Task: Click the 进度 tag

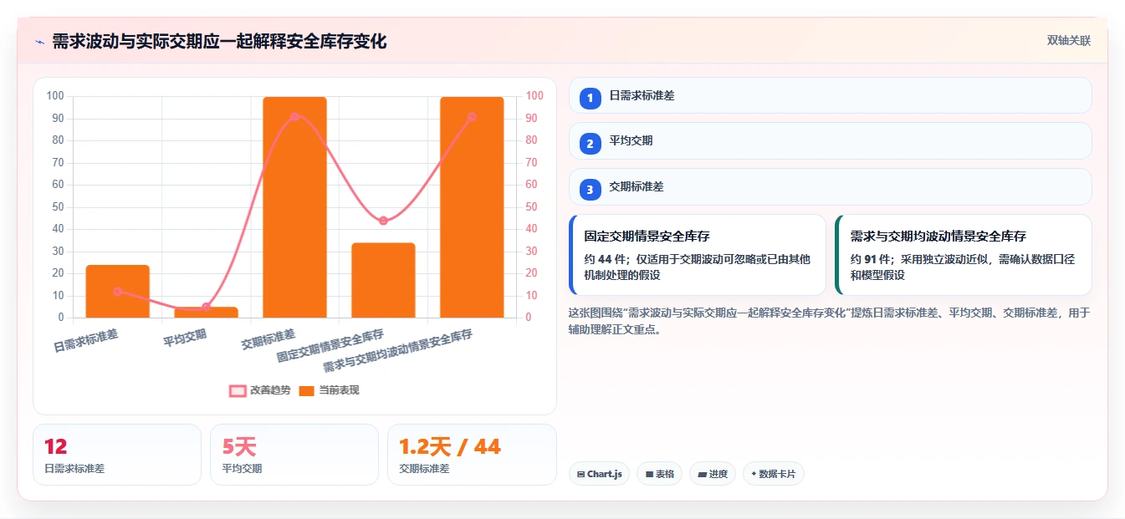Action: (713, 474)
